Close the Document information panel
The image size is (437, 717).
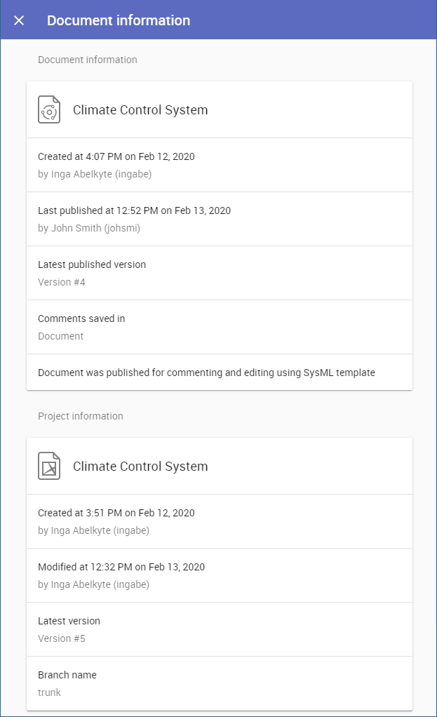pos(19,20)
